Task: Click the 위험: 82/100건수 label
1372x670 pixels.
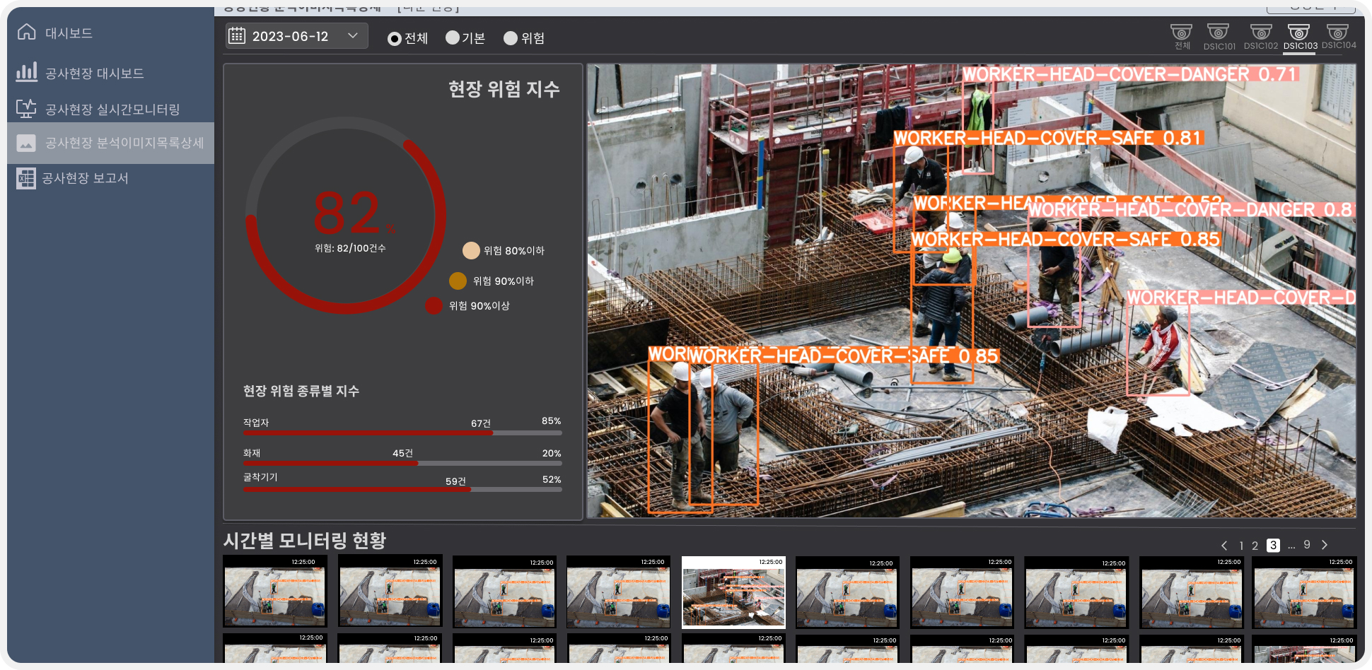Action: [350, 248]
